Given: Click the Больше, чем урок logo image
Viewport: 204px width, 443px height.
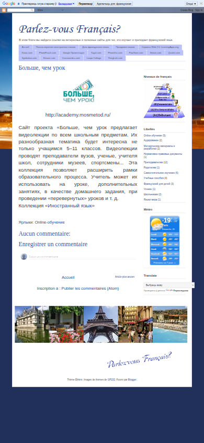Looking at the screenshot, I should click(x=78, y=91).
